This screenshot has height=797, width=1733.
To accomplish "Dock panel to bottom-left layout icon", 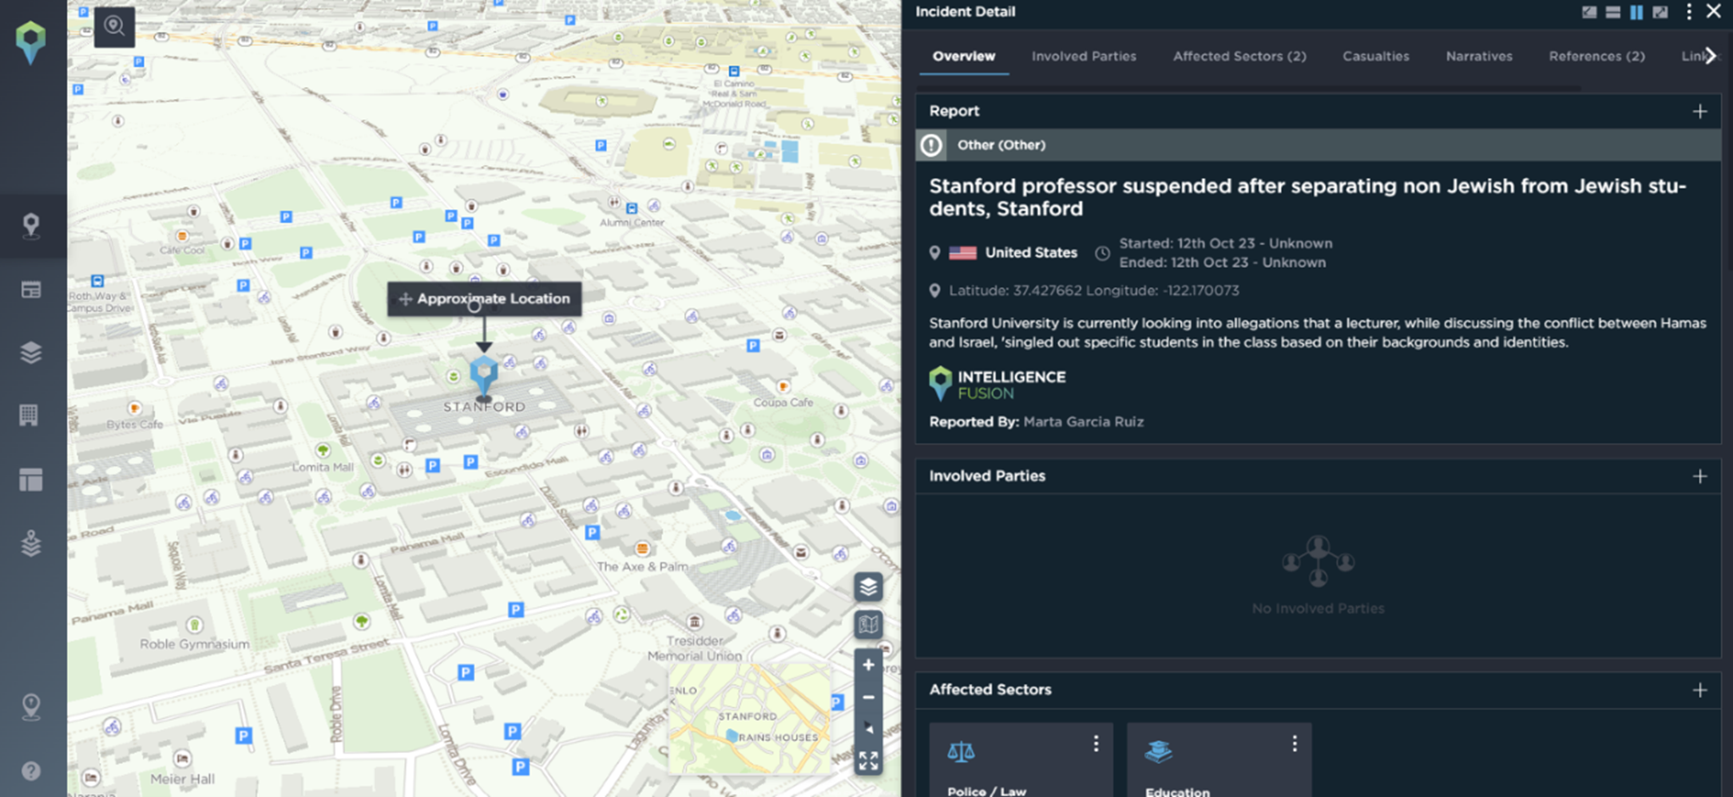I will pos(1589,12).
